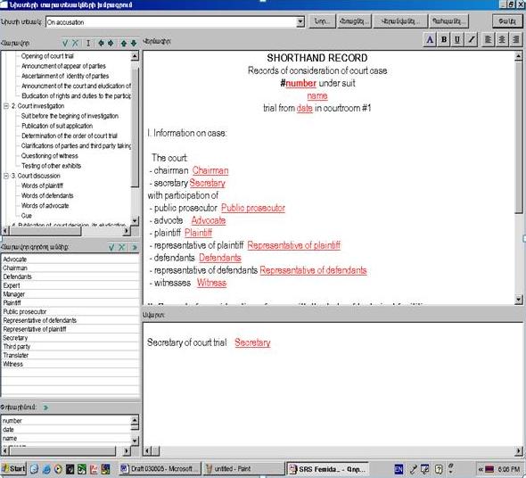Image resolution: width=526 pixels, height=478 pixels.
Task: Click the Representative of plaintiff link
Action: (x=294, y=245)
